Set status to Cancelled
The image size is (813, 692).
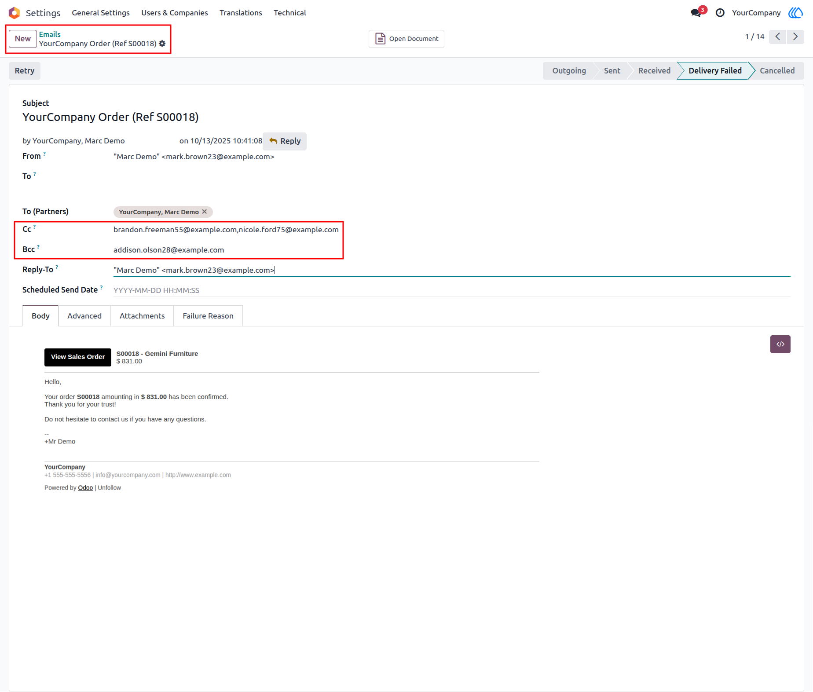pos(777,71)
